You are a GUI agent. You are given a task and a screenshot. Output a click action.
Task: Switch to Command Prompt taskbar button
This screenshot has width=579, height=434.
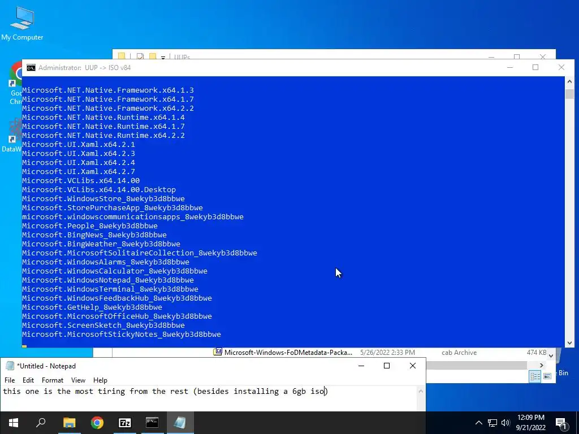coord(152,423)
